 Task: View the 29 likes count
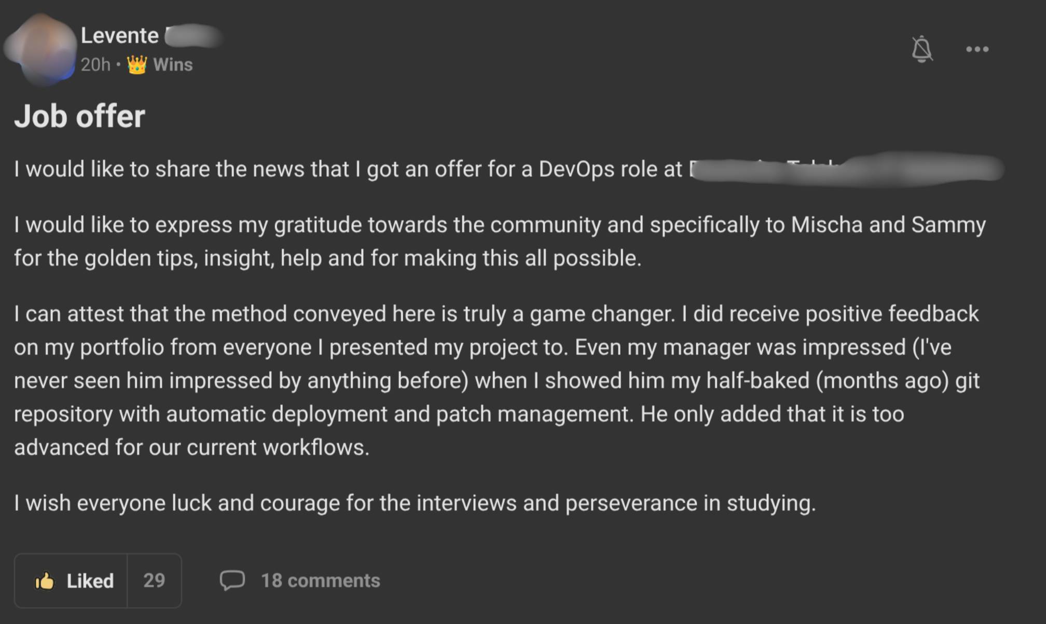coord(154,580)
